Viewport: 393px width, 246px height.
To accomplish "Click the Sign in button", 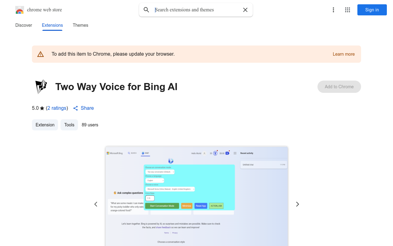I will pyautogui.click(x=372, y=10).
